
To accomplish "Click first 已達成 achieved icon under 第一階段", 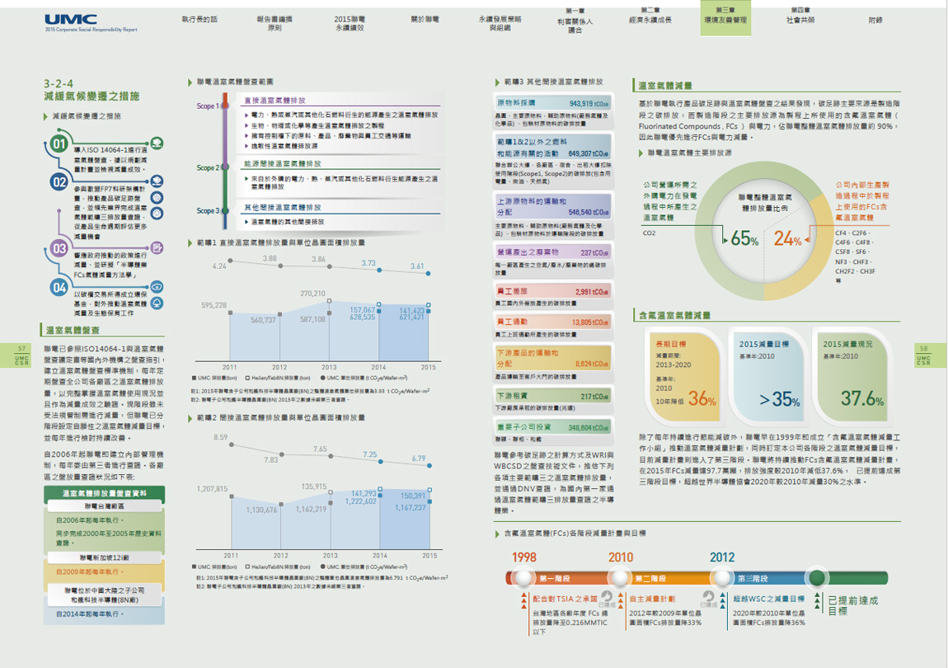I will click(x=607, y=597).
